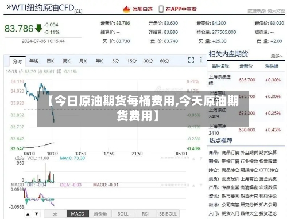Click the 行业指数 link
This screenshot has height=219, width=287.
[249, 161]
